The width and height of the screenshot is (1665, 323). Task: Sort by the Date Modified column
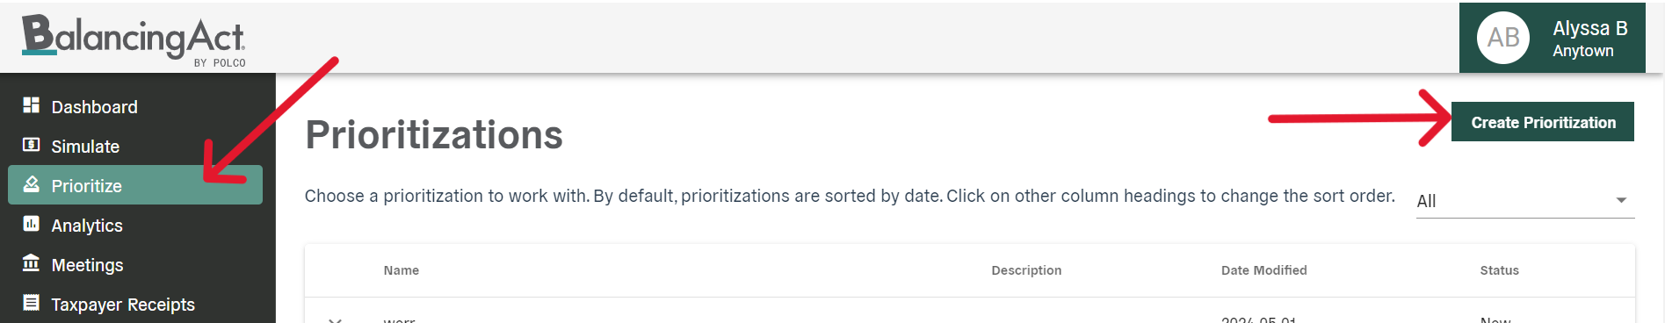pos(1263,270)
